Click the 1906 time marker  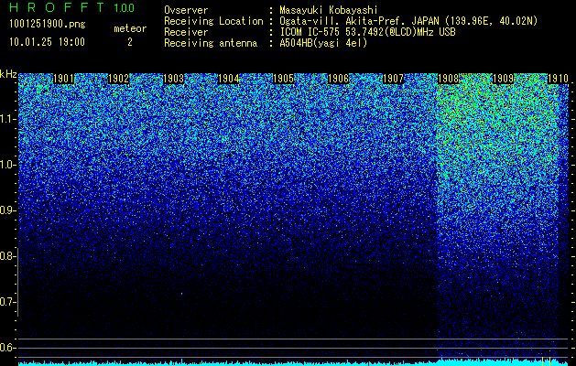(338, 79)
